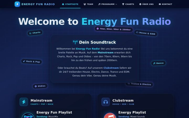Expand the Programm dropdown chevron
The image size is (189, 118).
click(116, 4)
